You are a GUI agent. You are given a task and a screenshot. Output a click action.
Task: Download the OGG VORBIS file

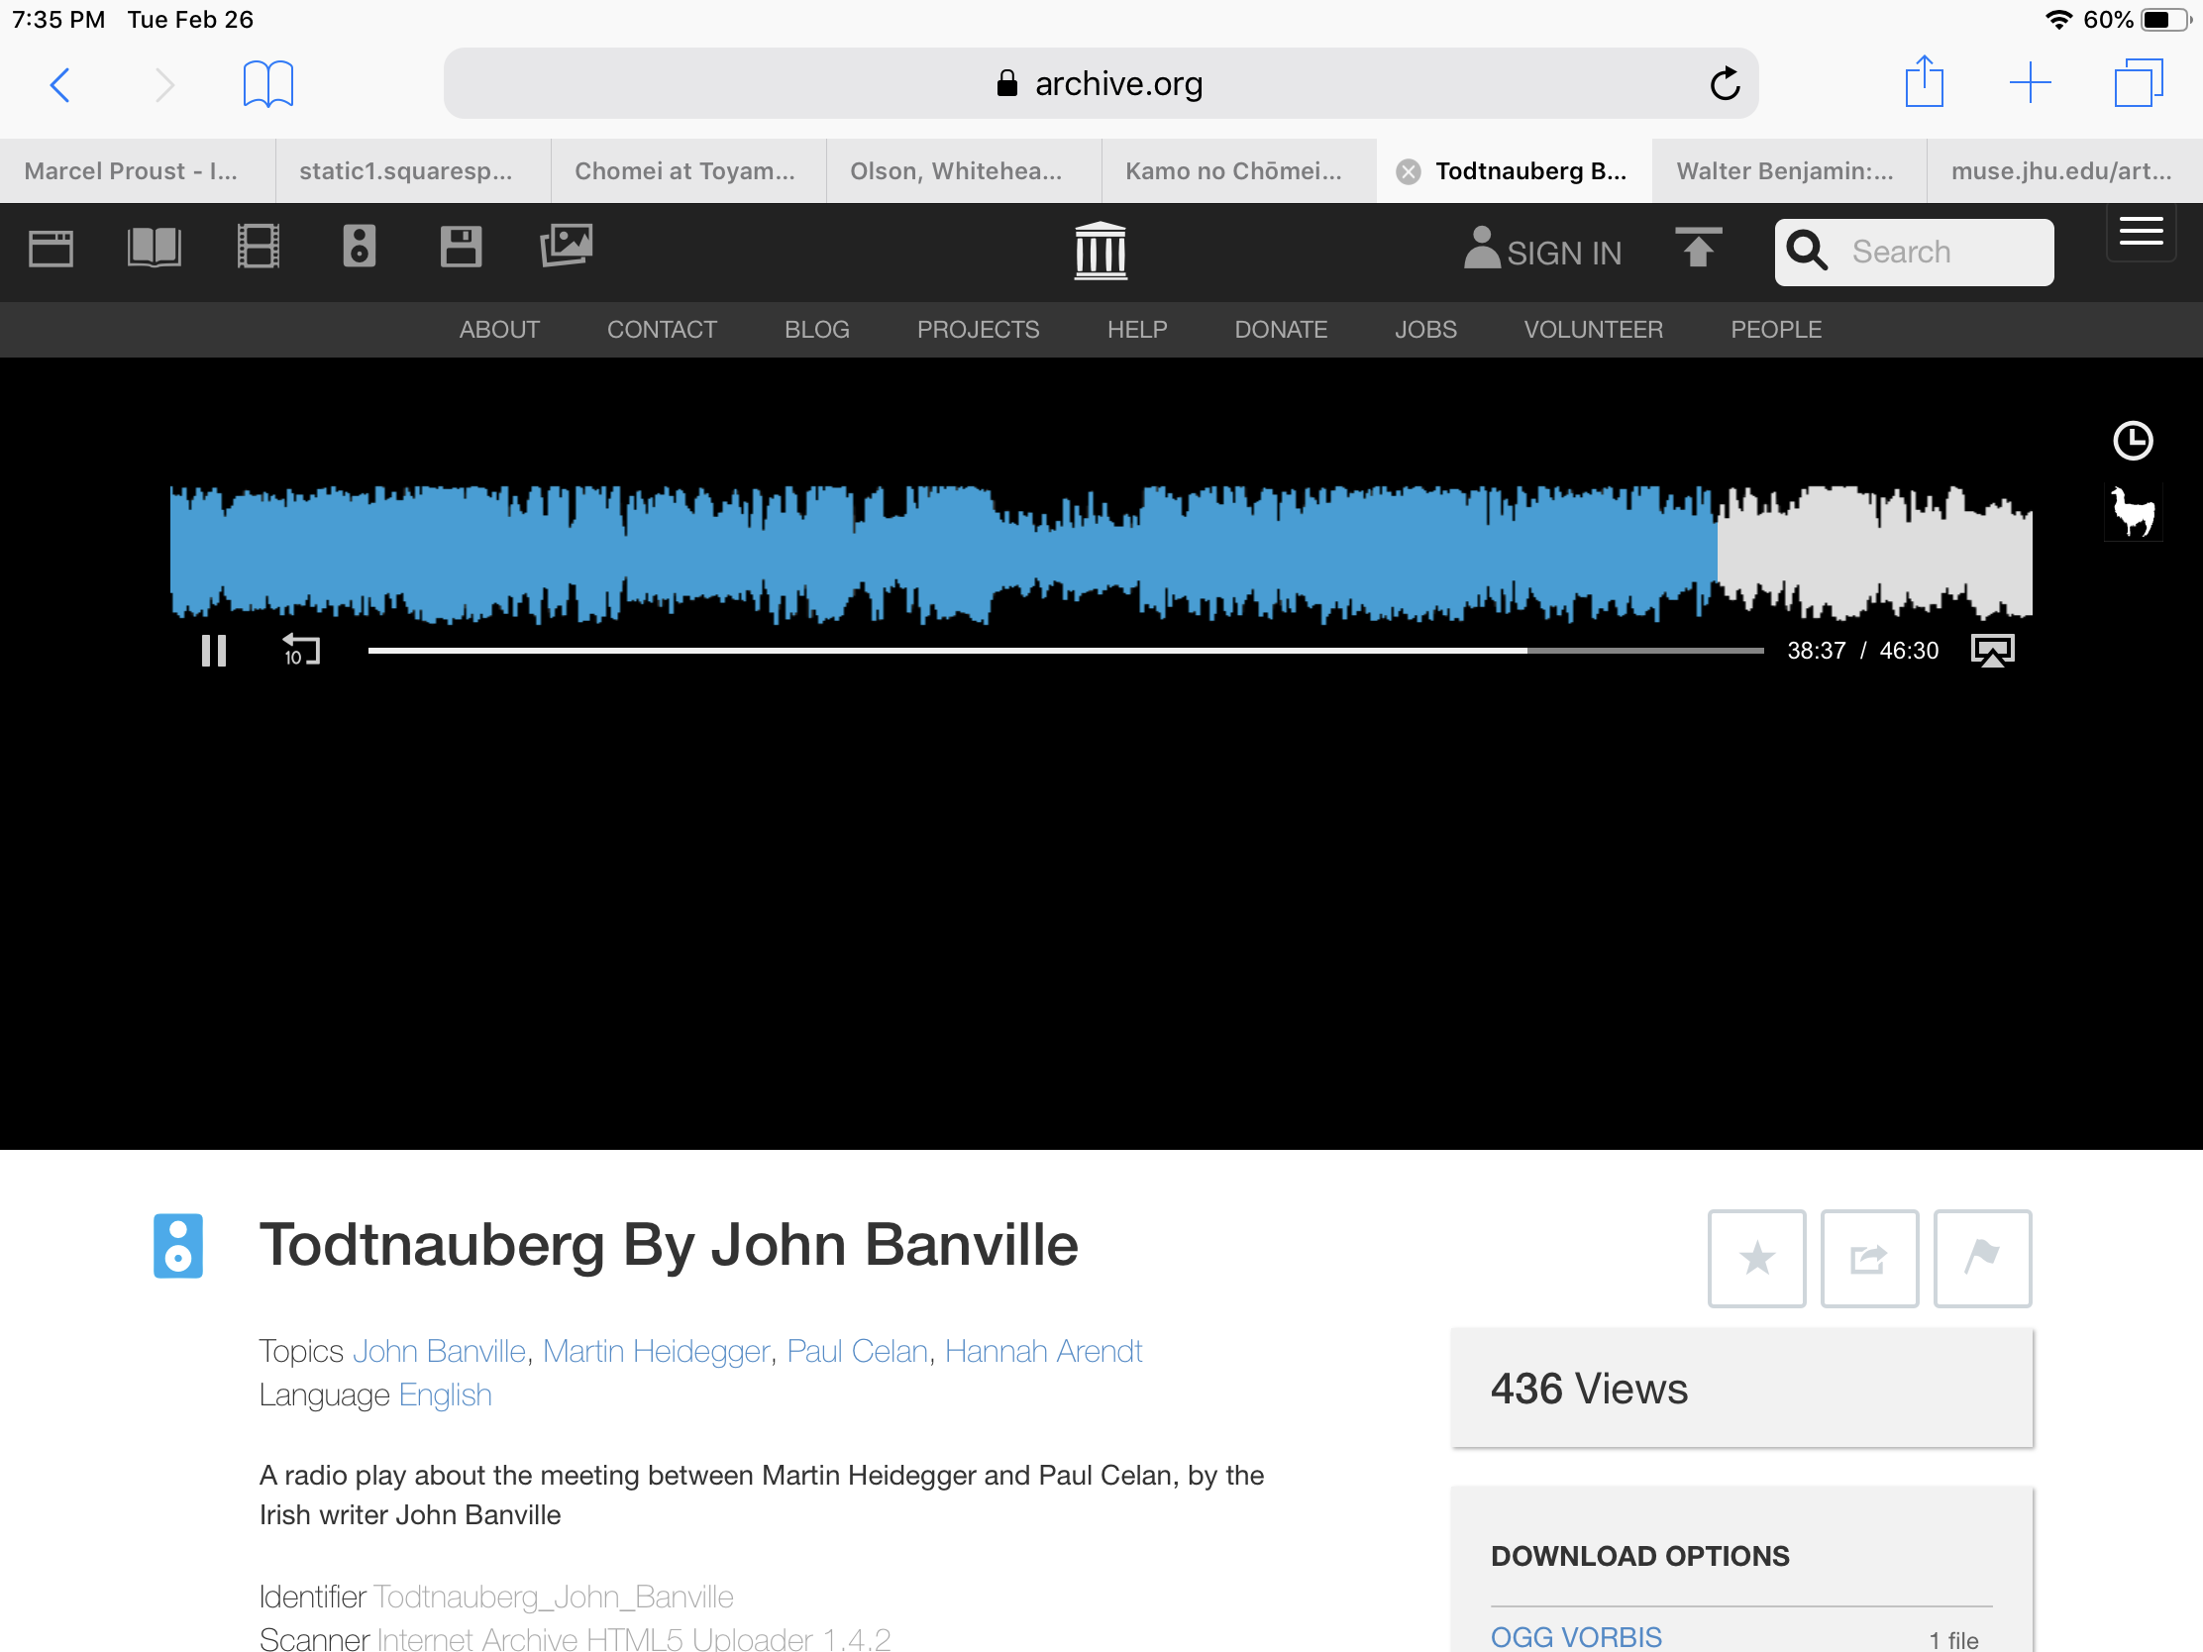tap(1576, 1636)
